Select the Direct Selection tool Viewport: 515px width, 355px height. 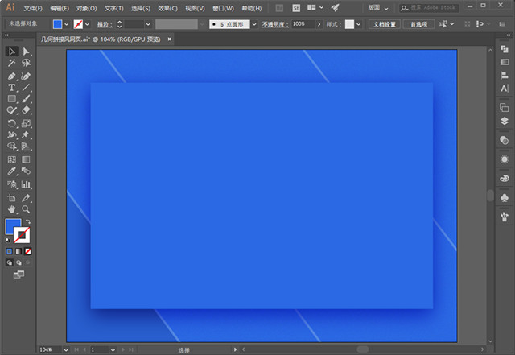click(x=26, y=52)
